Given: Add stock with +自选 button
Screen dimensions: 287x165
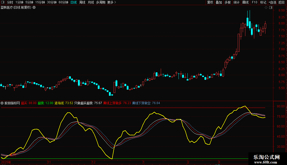Looking at the screenshot, I should (x=272, y=2).
